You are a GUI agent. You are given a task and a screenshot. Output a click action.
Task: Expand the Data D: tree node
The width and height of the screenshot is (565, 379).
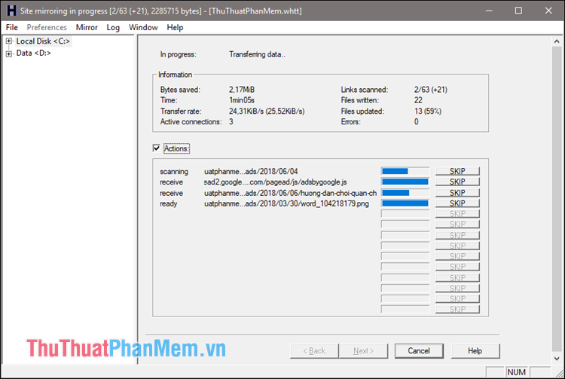9,53
